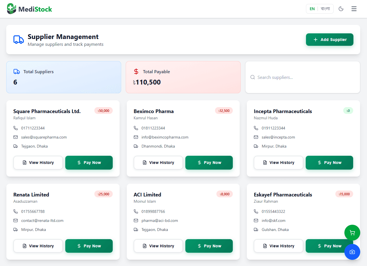This screenshot has width=367, height=266.
Task: Click the Total Payable dollar icon
Action: [x=136, y=72]
